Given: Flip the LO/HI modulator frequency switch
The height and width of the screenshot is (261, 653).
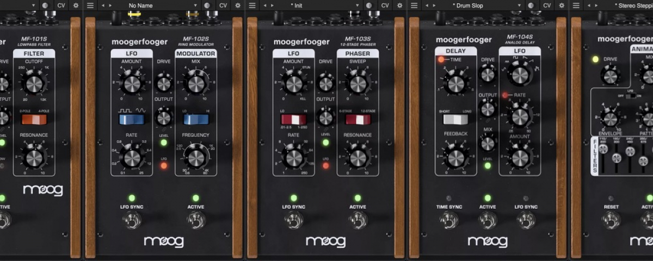Looking at the screenshot, I should tap(196, 119).
